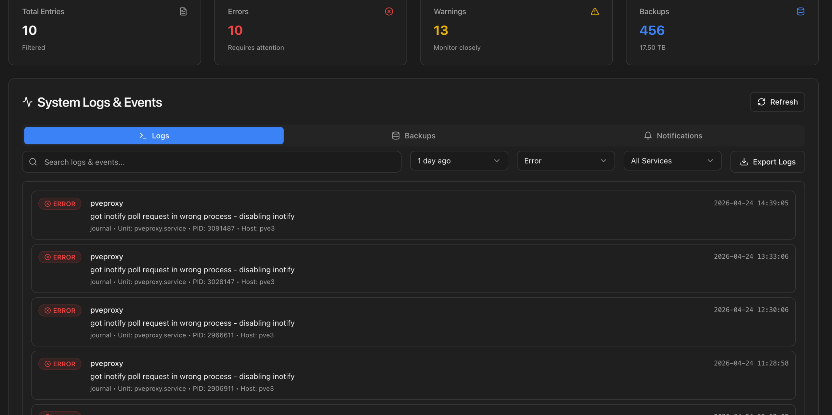The image size is (832, 415).
Task: Click the document icon on Total Entries card
Action: tap(183, 11)
